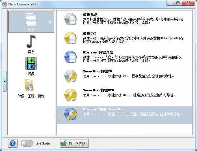Select the SecurDisc数据DVD gold key icon
The height and width of the screenshot is (151, 197).
[70, 95]
